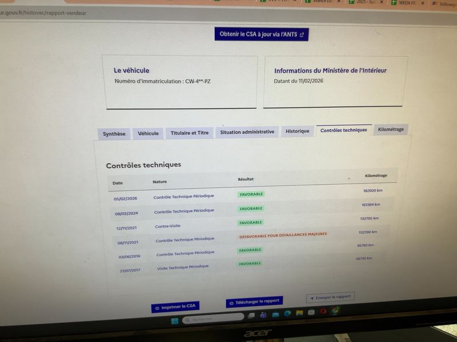The width and height of the screenshot is (457, 342).
Task: Click the Numéro d'immatriculation CW-4**-PZ text
Action: (x=162, y=82)
